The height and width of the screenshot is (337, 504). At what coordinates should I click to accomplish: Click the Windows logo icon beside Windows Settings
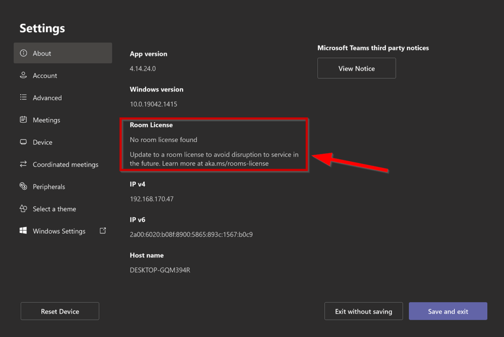pos(24,231)
